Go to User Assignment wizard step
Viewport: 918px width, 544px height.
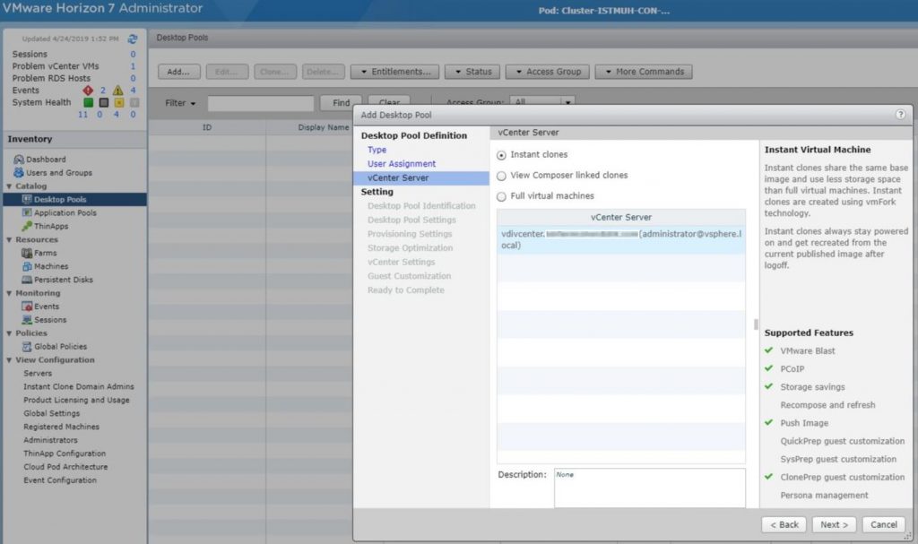click(x=402, y=164)
